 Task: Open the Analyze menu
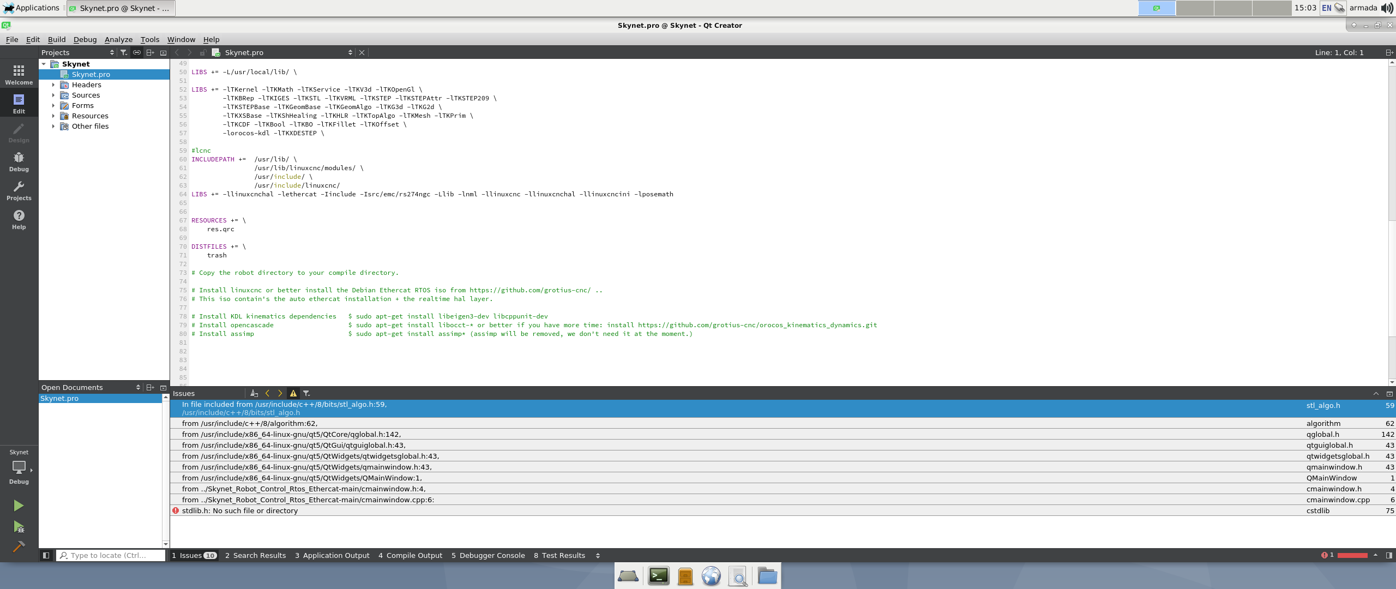click(118, 39)
